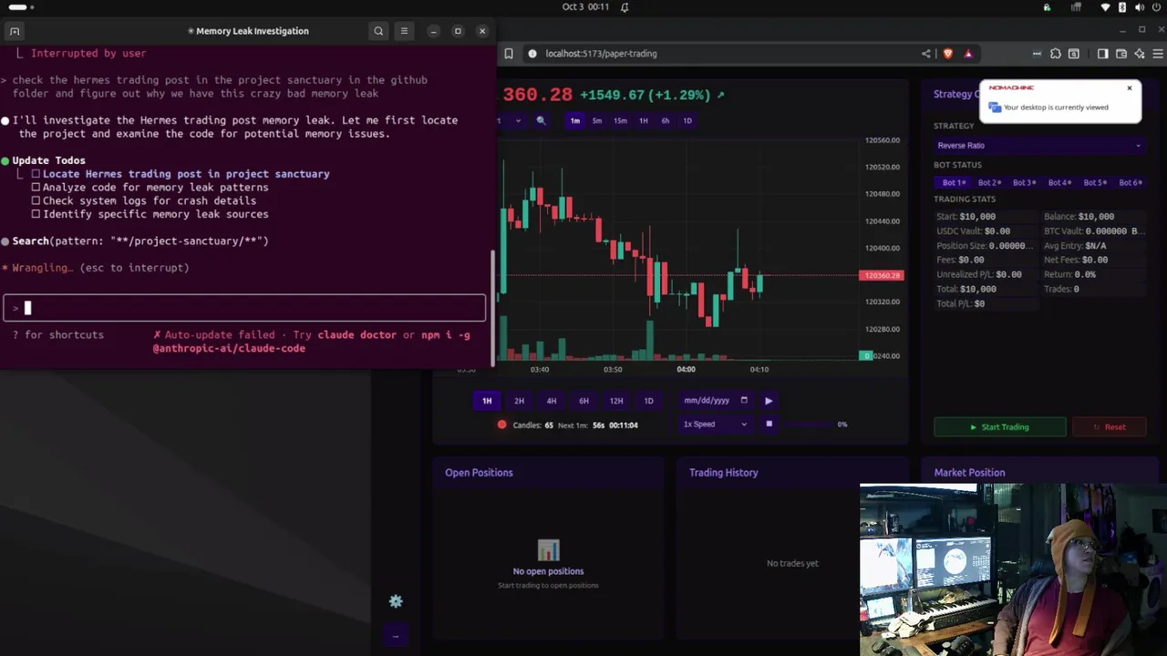The image size is (1167, 656).
Task: Click the gear icon at lower left
Action: 396,601
